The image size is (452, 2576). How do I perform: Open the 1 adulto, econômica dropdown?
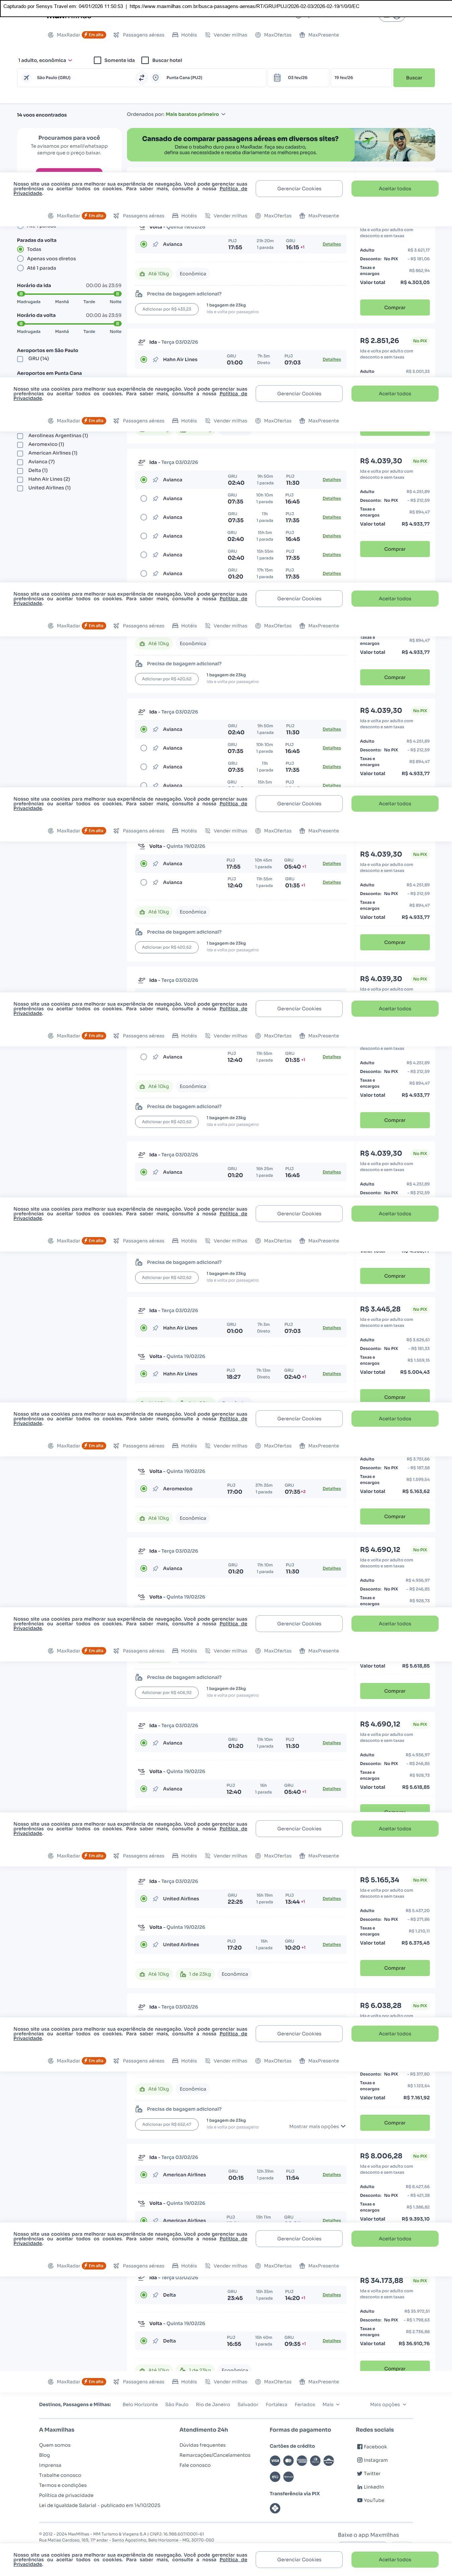(x=45, y=60)
